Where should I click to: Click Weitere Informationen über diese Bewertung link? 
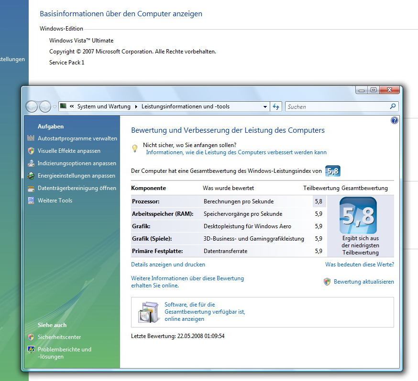[x=187, y=282]
